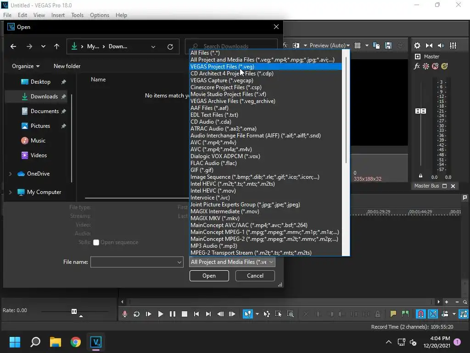Click Open button in Open dialog
The height and width of the screenshot is (353, 470).
coord(209,276)
